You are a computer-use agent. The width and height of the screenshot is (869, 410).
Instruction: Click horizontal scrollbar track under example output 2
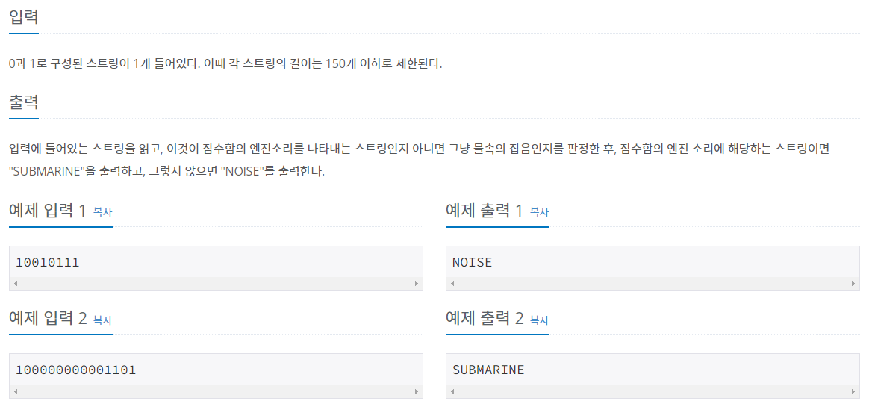652,391
